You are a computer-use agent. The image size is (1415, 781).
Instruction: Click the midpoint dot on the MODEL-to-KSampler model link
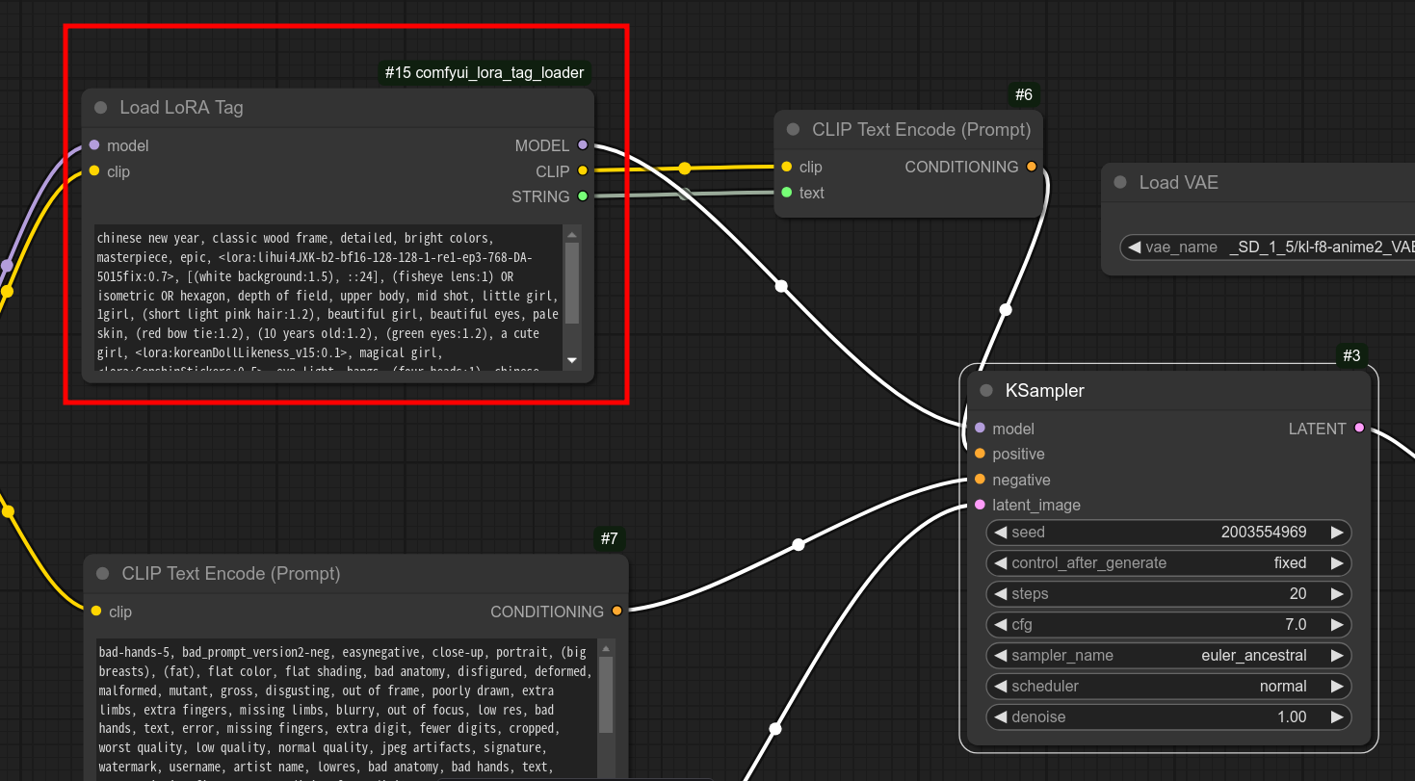pyautogui.click(x=781, y=286)
